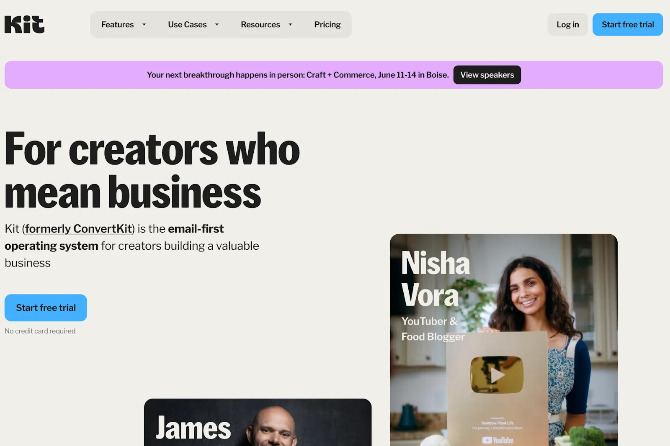Open the Nisha Vora creator card
The width and height of the screenshot is (670, 446).
click(x=504, y=340)
